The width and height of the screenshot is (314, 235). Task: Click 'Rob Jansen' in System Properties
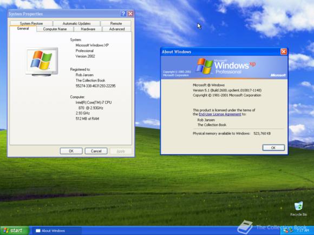pos(84,75)
